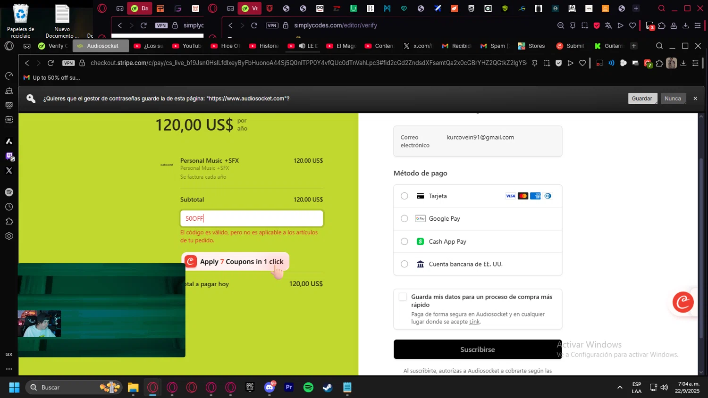Screen dimensions: 708x398
Task: Click floating red SimplyCodes bubble on page edge
Action: coord(683,302)
